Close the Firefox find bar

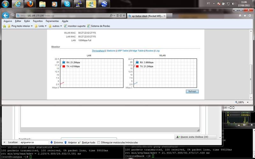pyautogui.click(x=4, y=142)
